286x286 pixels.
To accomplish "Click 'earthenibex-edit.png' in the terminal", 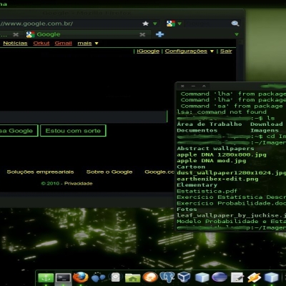I will pos(217,179).
